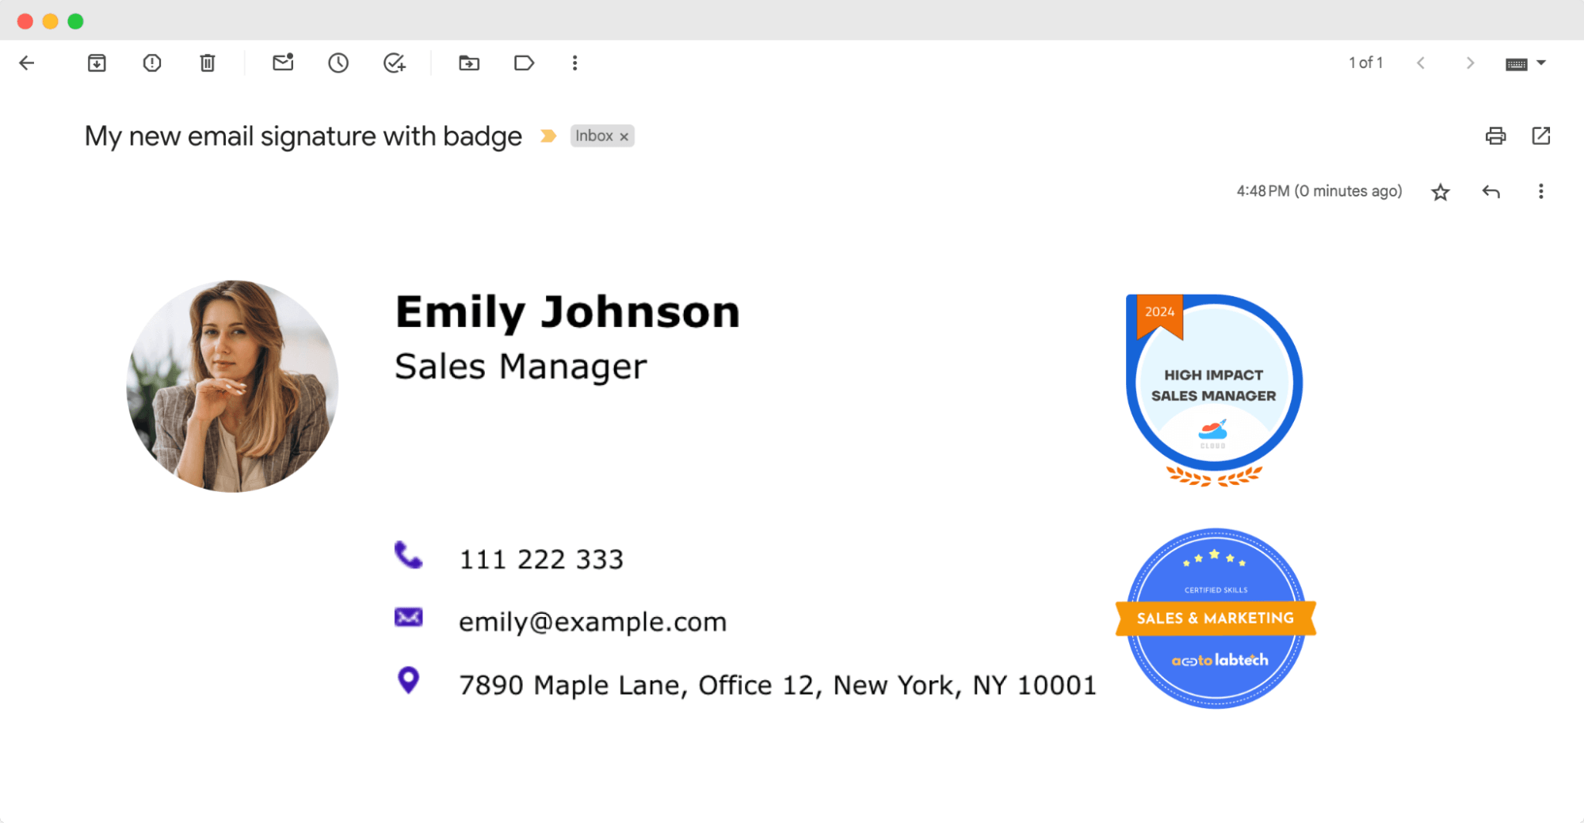Click Emily Johnson's profile photo
Screen dimensions: 1584x823
click(x=232, y=386)
